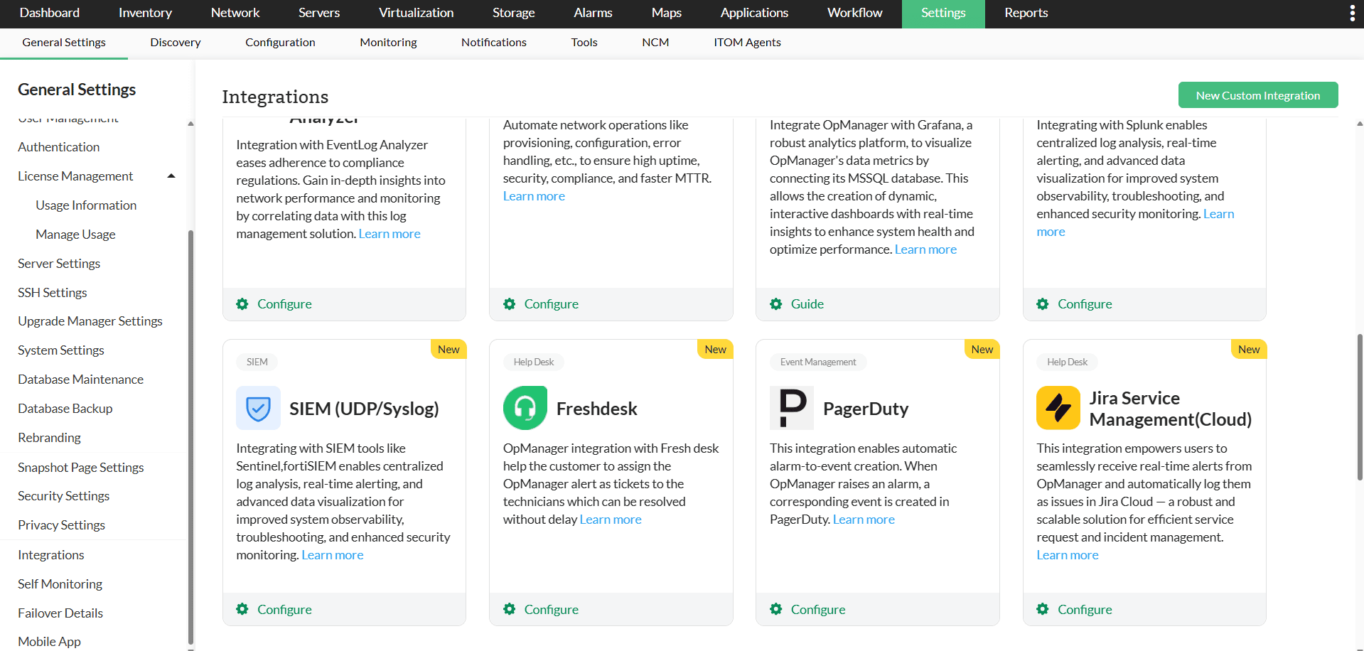
Task: Open Learn more in the PagerDuty description
Action: (864, 520)
